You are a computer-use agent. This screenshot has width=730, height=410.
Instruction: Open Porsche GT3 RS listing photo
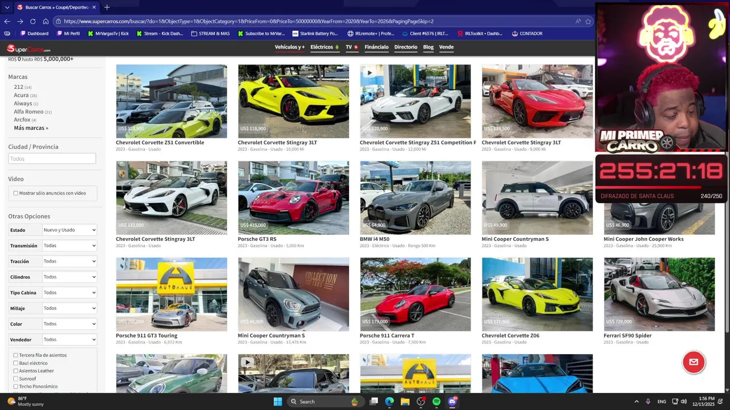click(x=293, y=198)
